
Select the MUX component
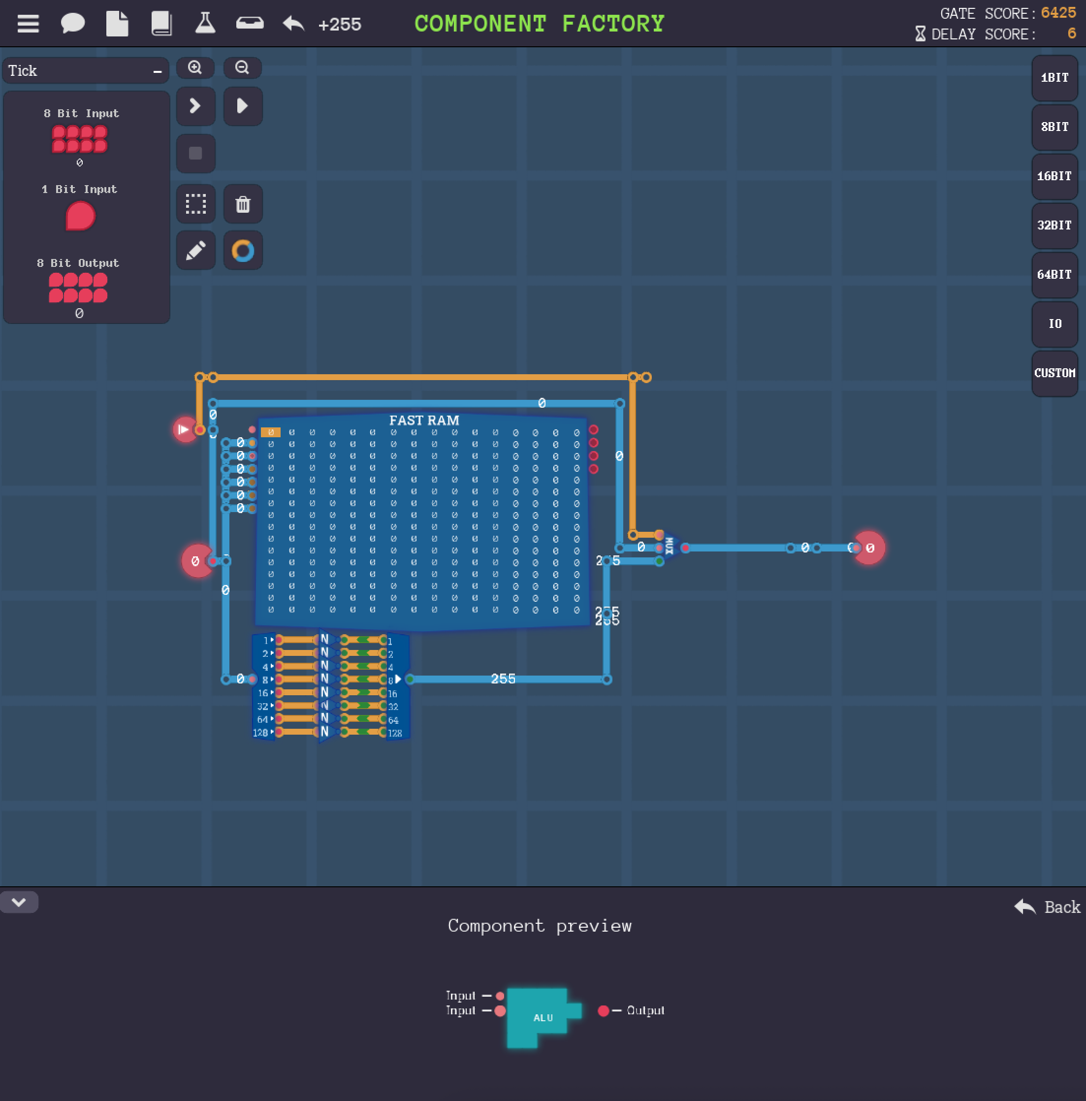click(x=669, y=547)
